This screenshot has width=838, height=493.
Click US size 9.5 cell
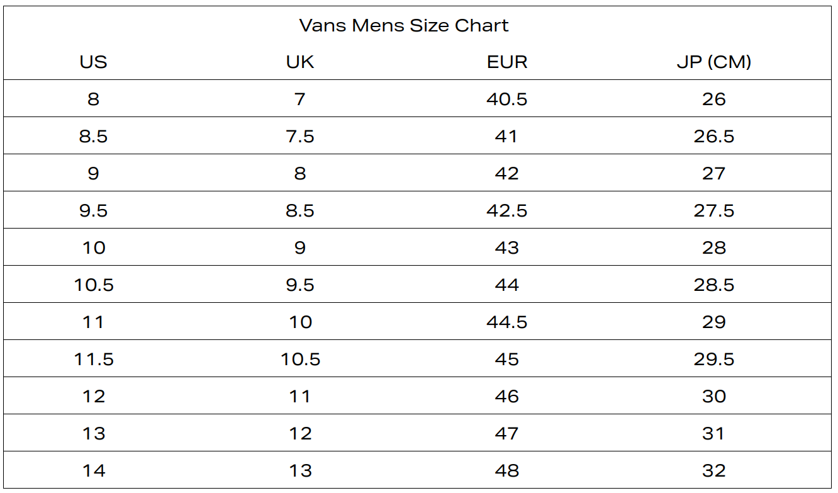[93, 210]
